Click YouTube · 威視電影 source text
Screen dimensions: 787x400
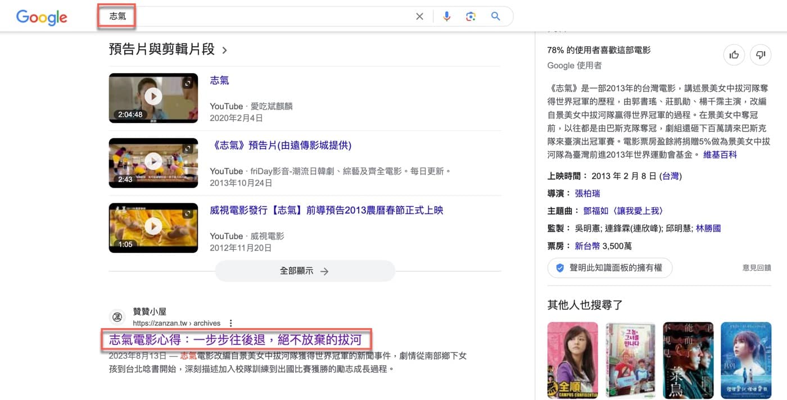tap(247, 236)
